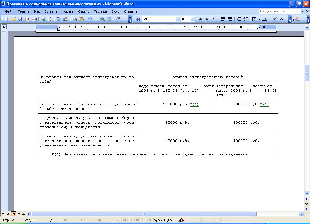Viewport: 310px width, 224px height.
Task: Paste with the clipboard icon
Action: pos(81,19)
